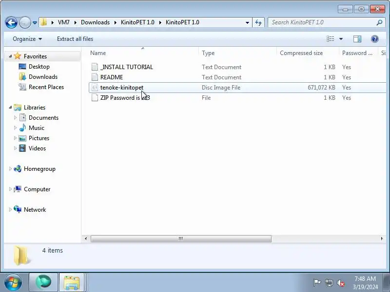Open Favorites in navigation pane
The image size is (390, 292).
tap(35, 56)
